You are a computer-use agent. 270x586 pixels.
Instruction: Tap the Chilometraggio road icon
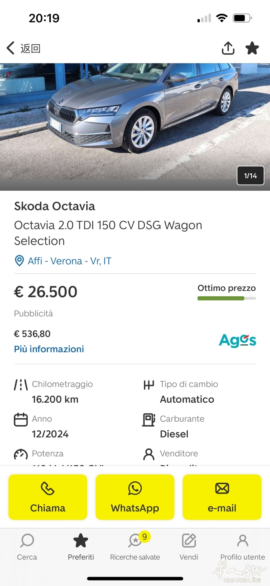[21, 384]
